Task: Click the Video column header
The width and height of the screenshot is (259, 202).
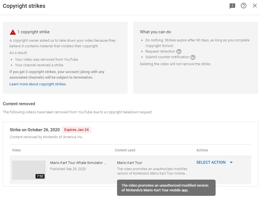Action: pyautogui.click(x=16, y=150)
